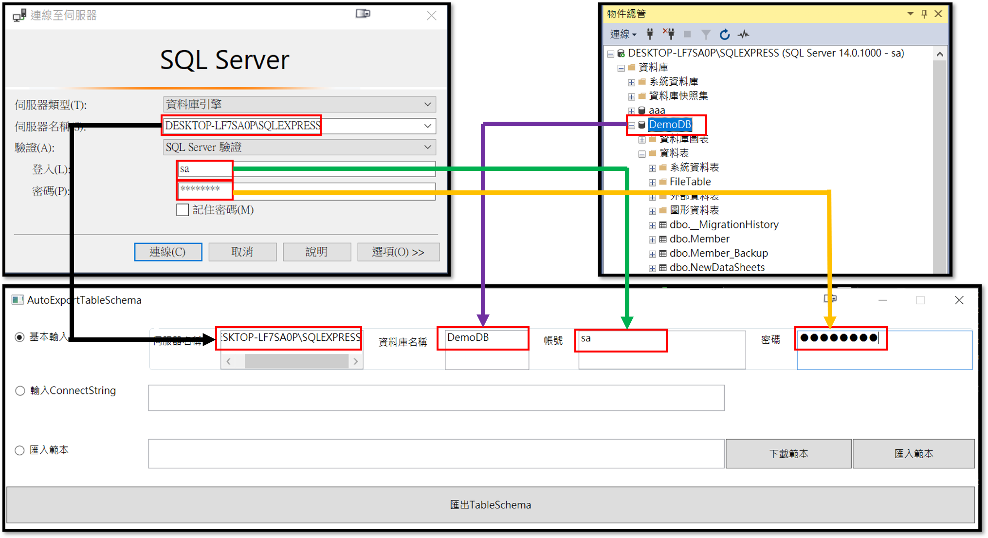This screenshot has width=988, height=538.
Task: Click the stop square icon in toolbar
Action: (x=687, y=34)
